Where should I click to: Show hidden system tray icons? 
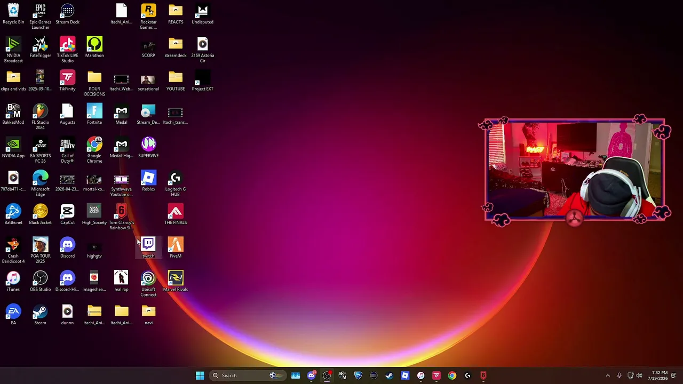coord(608,375)
